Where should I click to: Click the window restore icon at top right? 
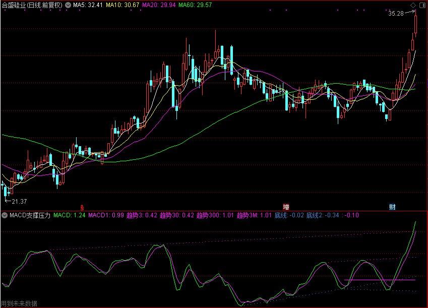click(422, 5)
